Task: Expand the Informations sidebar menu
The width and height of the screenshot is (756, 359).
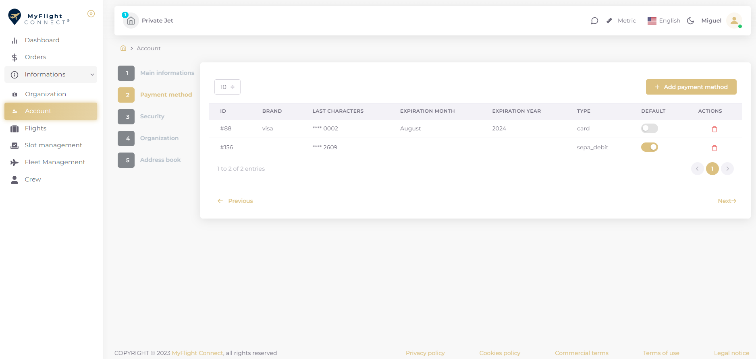Action: (51, 74)
